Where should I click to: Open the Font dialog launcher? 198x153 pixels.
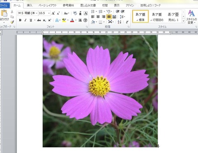[87, 27]
